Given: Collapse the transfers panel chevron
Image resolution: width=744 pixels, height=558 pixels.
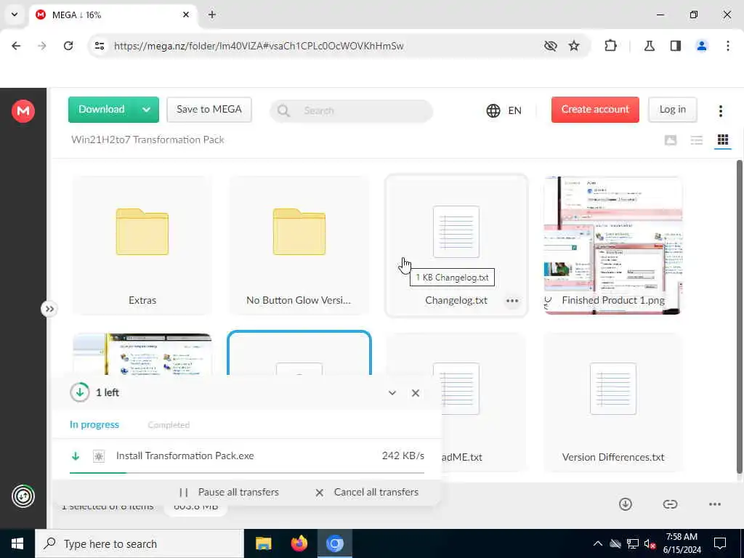Looking at the screenshot, I should tap(392, 393).
